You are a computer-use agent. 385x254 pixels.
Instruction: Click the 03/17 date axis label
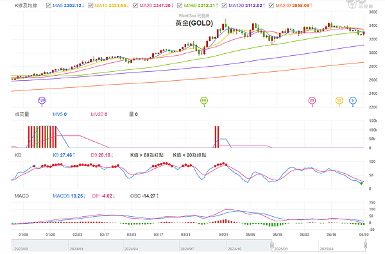click(x=158, y=235)
